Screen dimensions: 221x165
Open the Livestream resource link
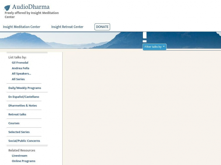coord(20,155)
